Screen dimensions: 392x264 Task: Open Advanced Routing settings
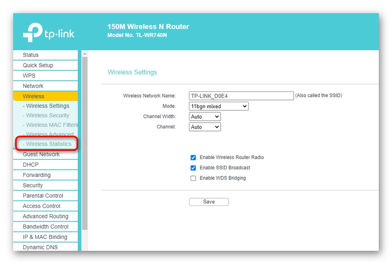pos(45,217)
